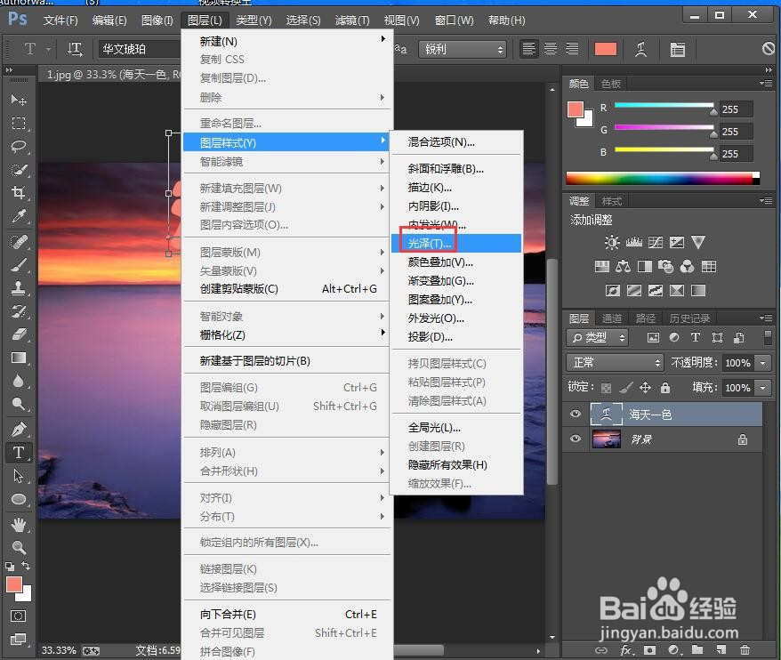Open the 滤镜(T) menu
The width and height of the screenshot is (781, 660).
[352, 20]
